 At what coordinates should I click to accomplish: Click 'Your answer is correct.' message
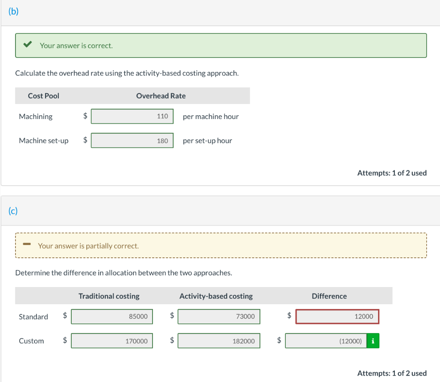(76, 46)
